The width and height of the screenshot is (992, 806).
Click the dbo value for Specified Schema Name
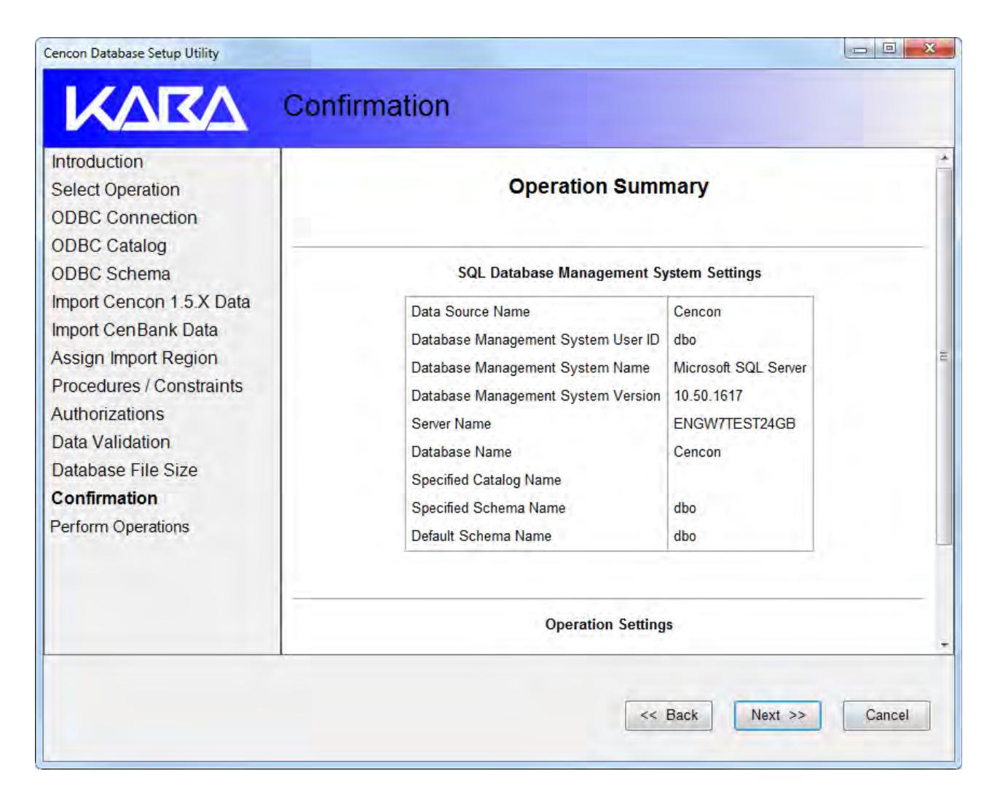(x=685, y=508)
